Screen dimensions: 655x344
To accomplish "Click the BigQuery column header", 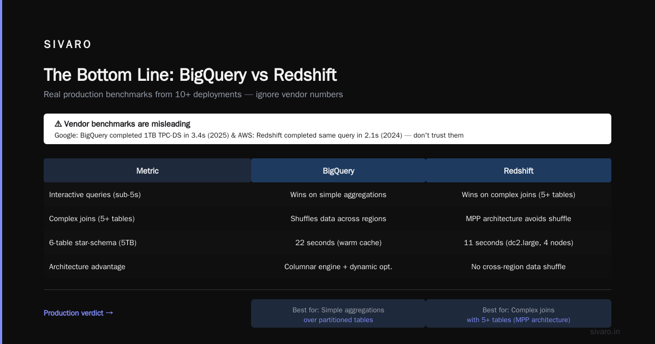I will click(x=338, y=170).
